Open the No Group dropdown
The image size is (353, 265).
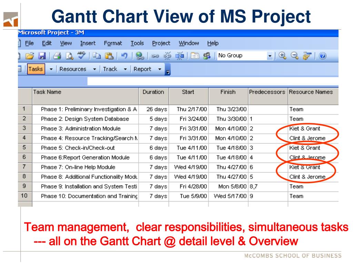click(270, 56)
